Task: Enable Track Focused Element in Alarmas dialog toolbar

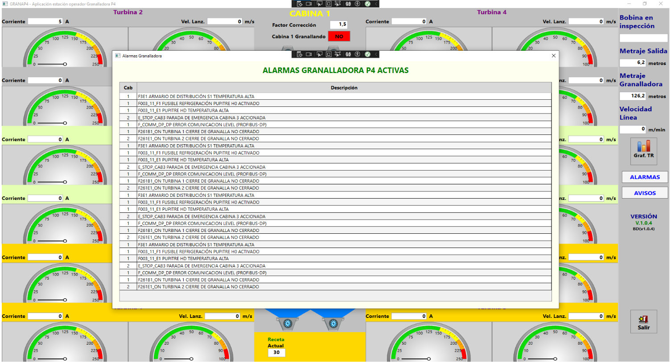Action: pyautogui.click(x=338, y=54)
